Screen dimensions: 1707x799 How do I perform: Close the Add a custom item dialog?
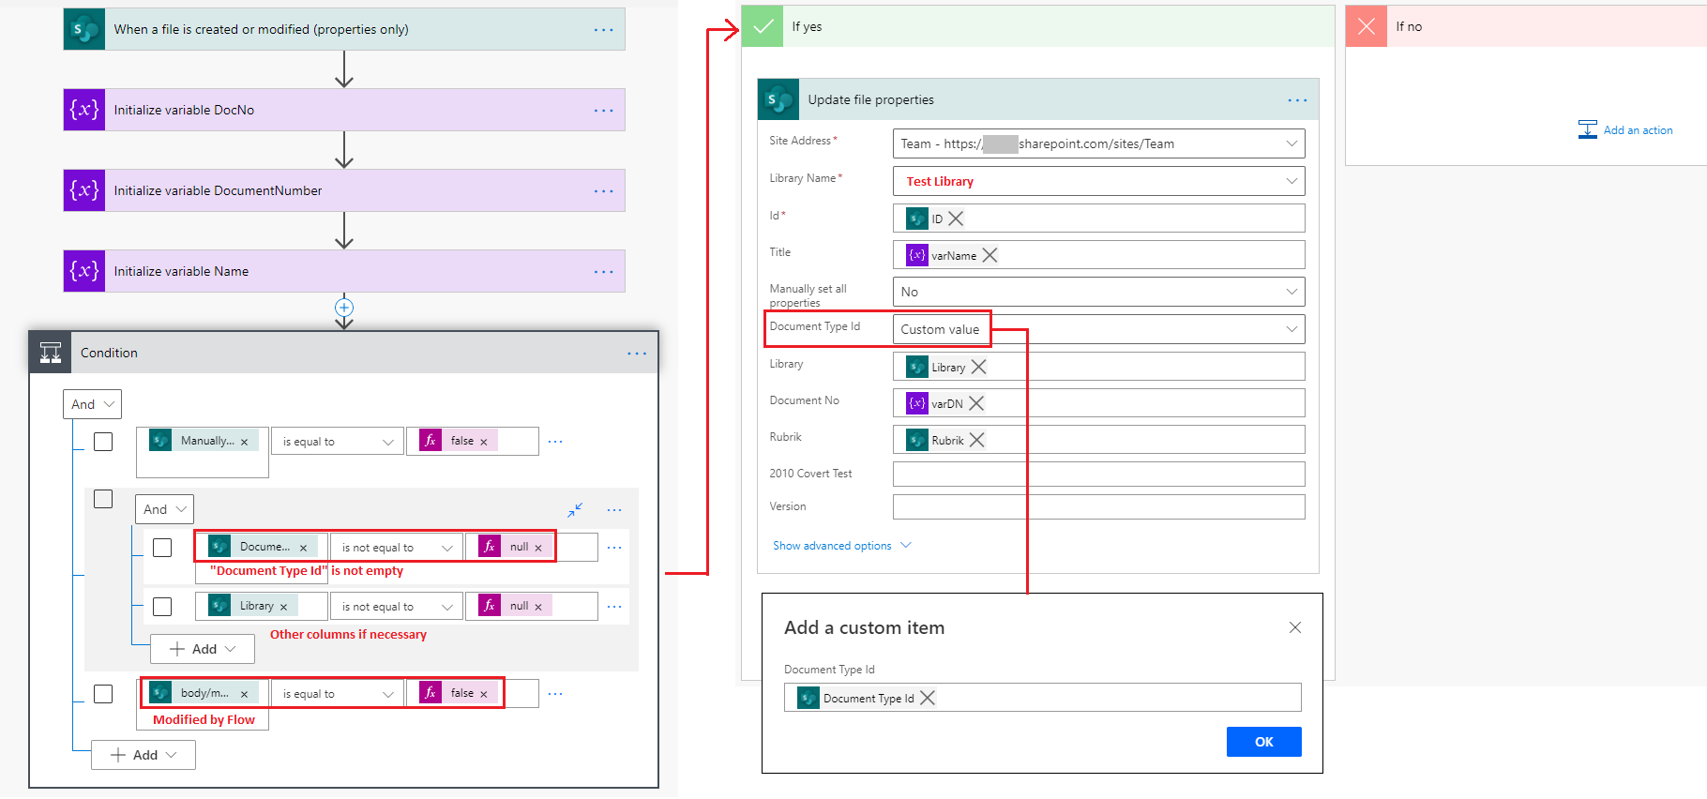point(1295,627)
